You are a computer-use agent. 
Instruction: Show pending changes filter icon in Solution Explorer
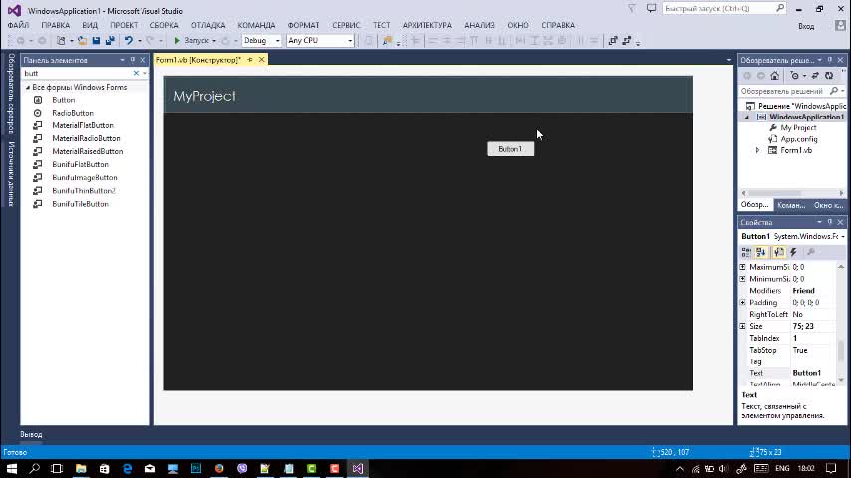click(795, 76)
